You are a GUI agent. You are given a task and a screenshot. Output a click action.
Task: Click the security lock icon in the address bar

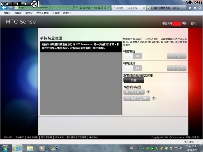(81, 8)
